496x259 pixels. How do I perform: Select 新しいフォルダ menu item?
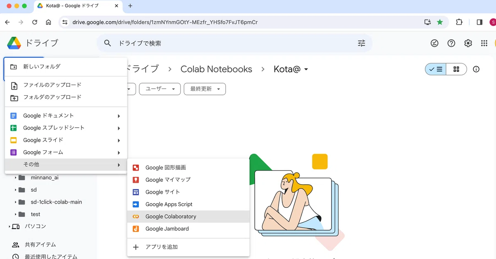click(66, 67)
